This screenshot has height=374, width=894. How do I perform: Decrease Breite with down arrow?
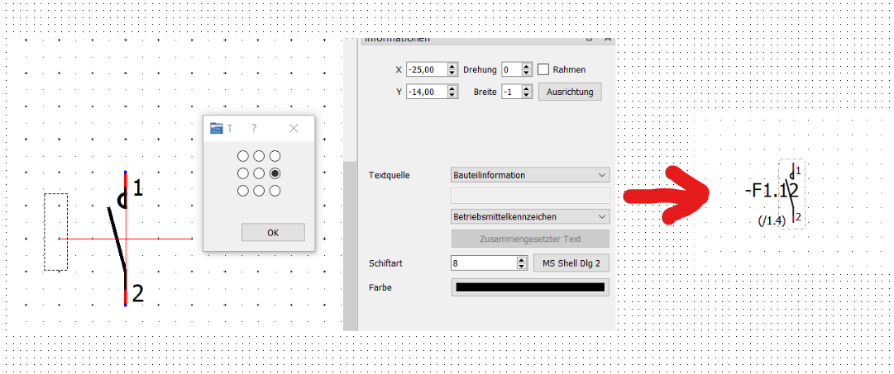click(x=527, y=95)
